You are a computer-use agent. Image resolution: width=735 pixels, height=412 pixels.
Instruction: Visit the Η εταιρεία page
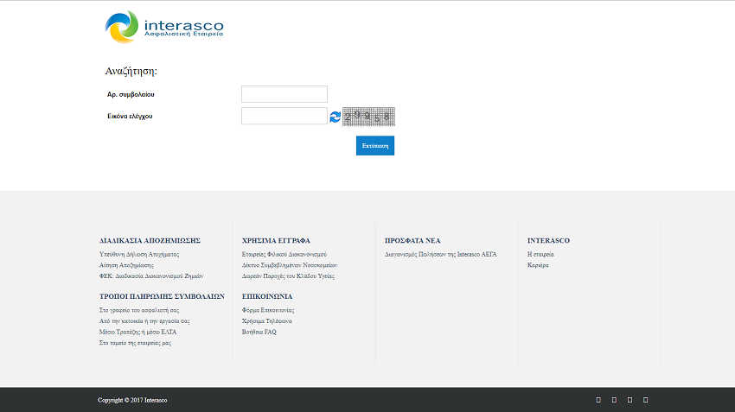(x=540, y=255)
